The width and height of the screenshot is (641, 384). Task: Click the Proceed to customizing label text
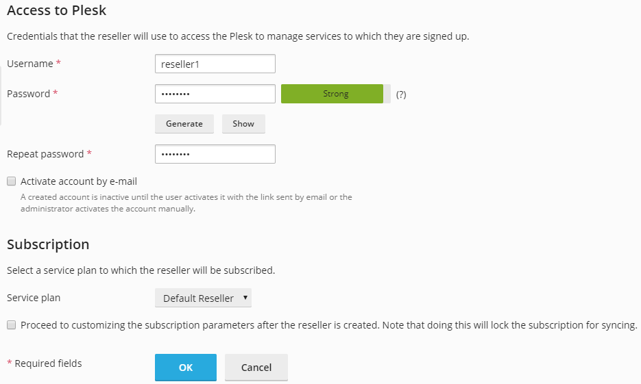329,325
